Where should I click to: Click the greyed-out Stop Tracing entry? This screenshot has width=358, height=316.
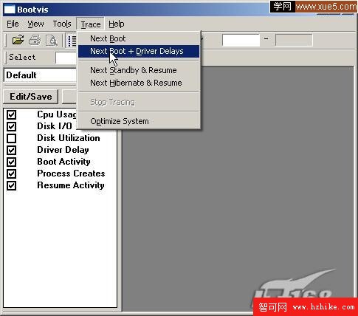point(139,102)
